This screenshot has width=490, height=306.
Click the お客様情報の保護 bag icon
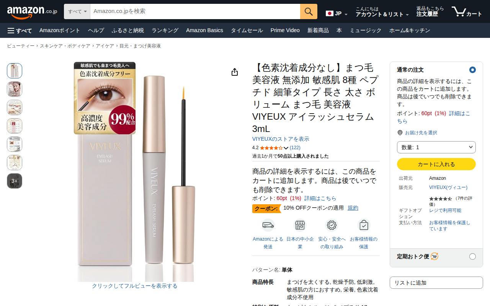pos(364,225)
